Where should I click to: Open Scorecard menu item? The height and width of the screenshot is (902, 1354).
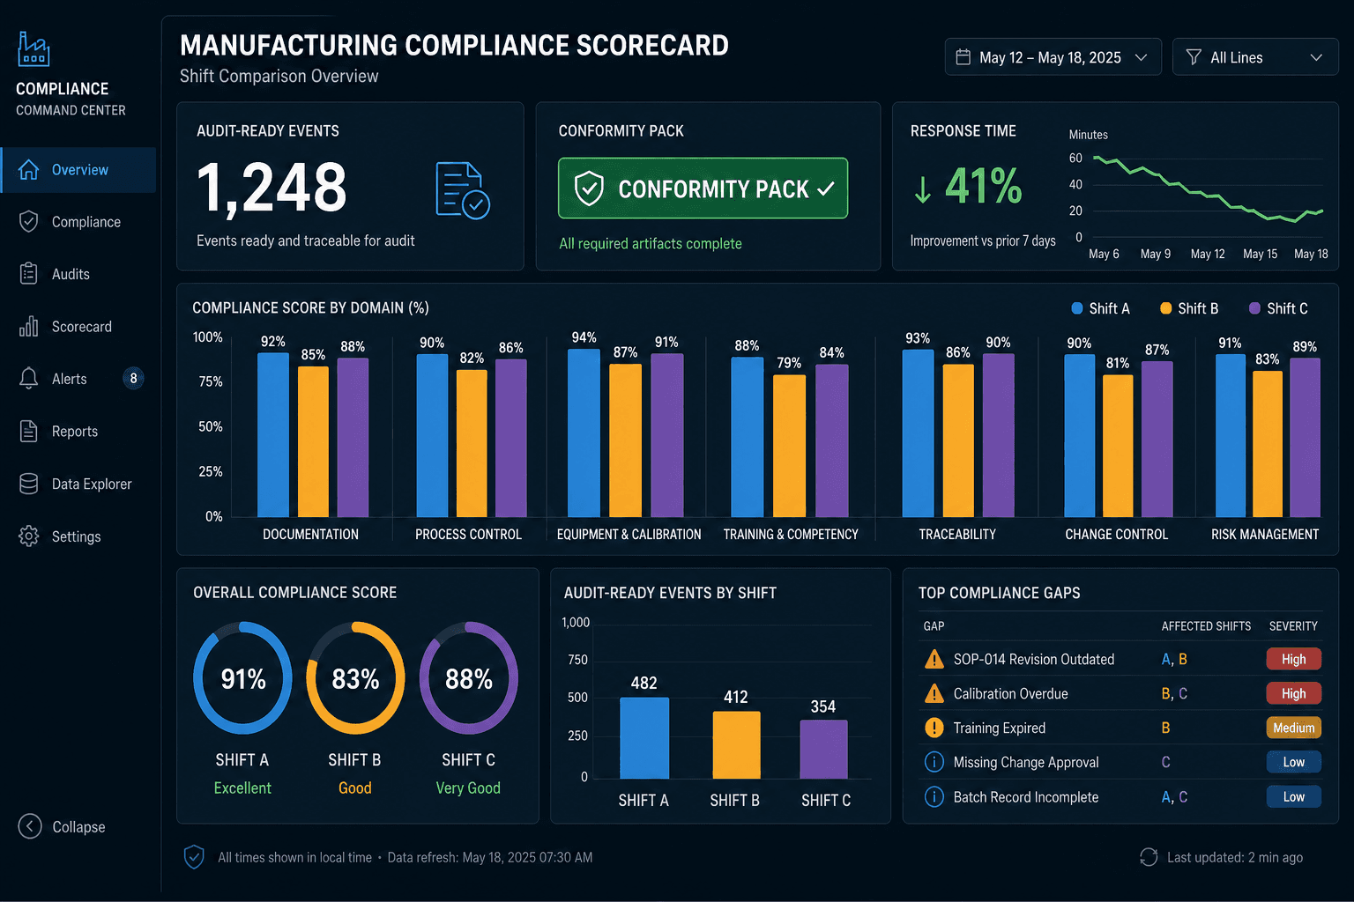[78, 327]
